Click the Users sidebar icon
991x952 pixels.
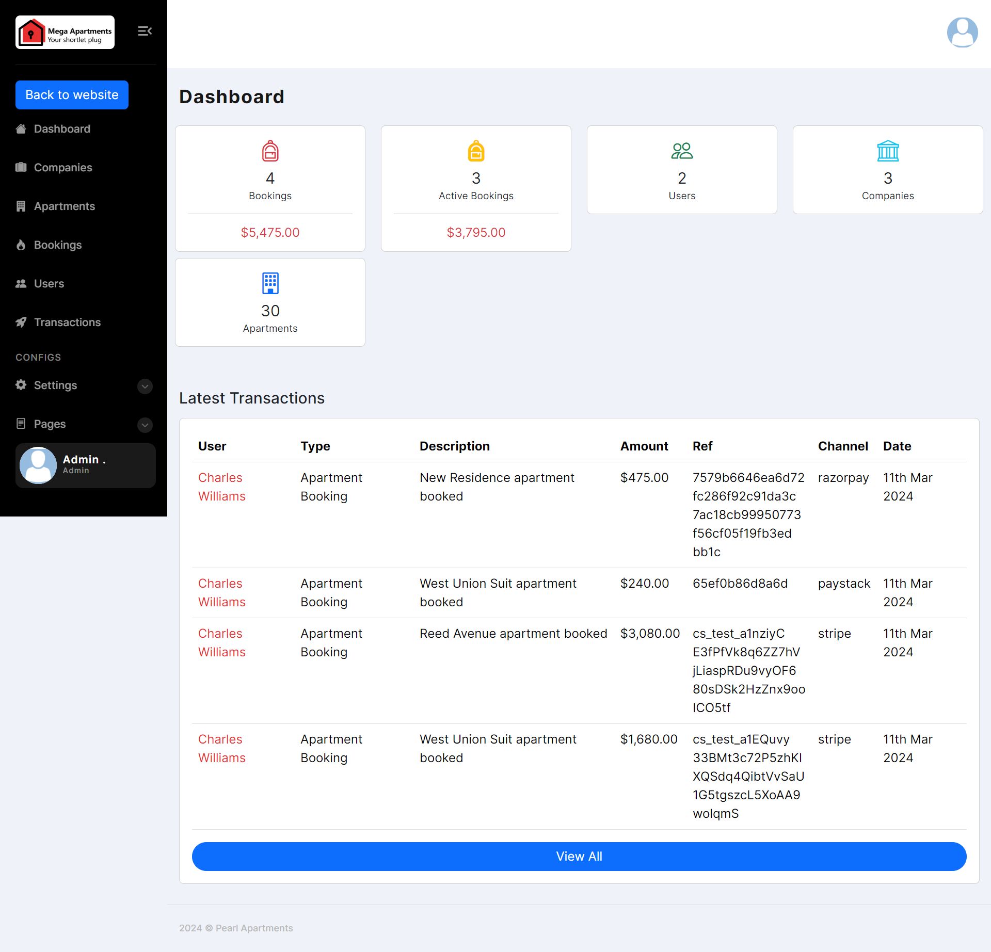[21, 283]
